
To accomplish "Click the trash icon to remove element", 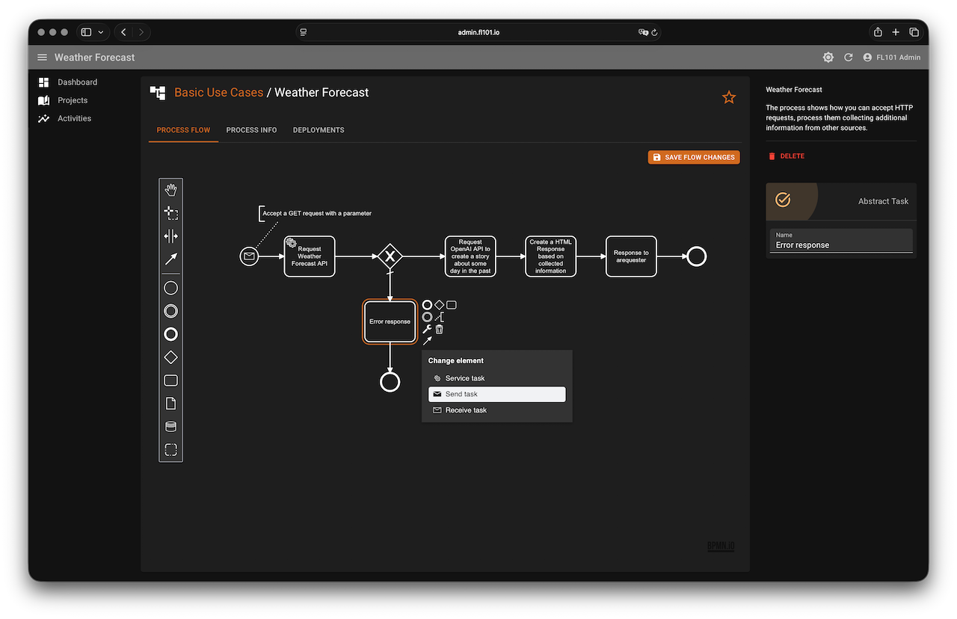I will [x=440, y=329].
